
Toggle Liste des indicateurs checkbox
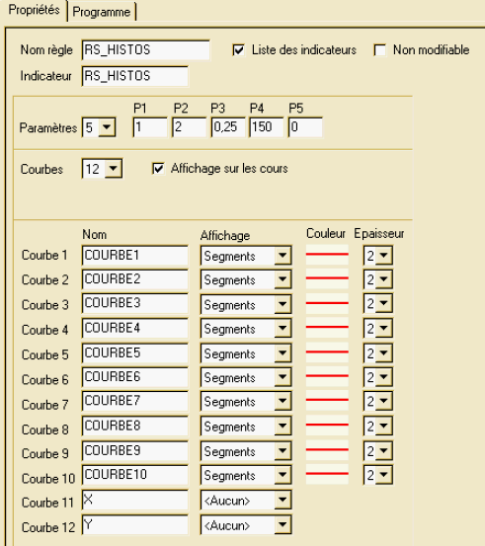pyautogui.click(x=239, y=49)
